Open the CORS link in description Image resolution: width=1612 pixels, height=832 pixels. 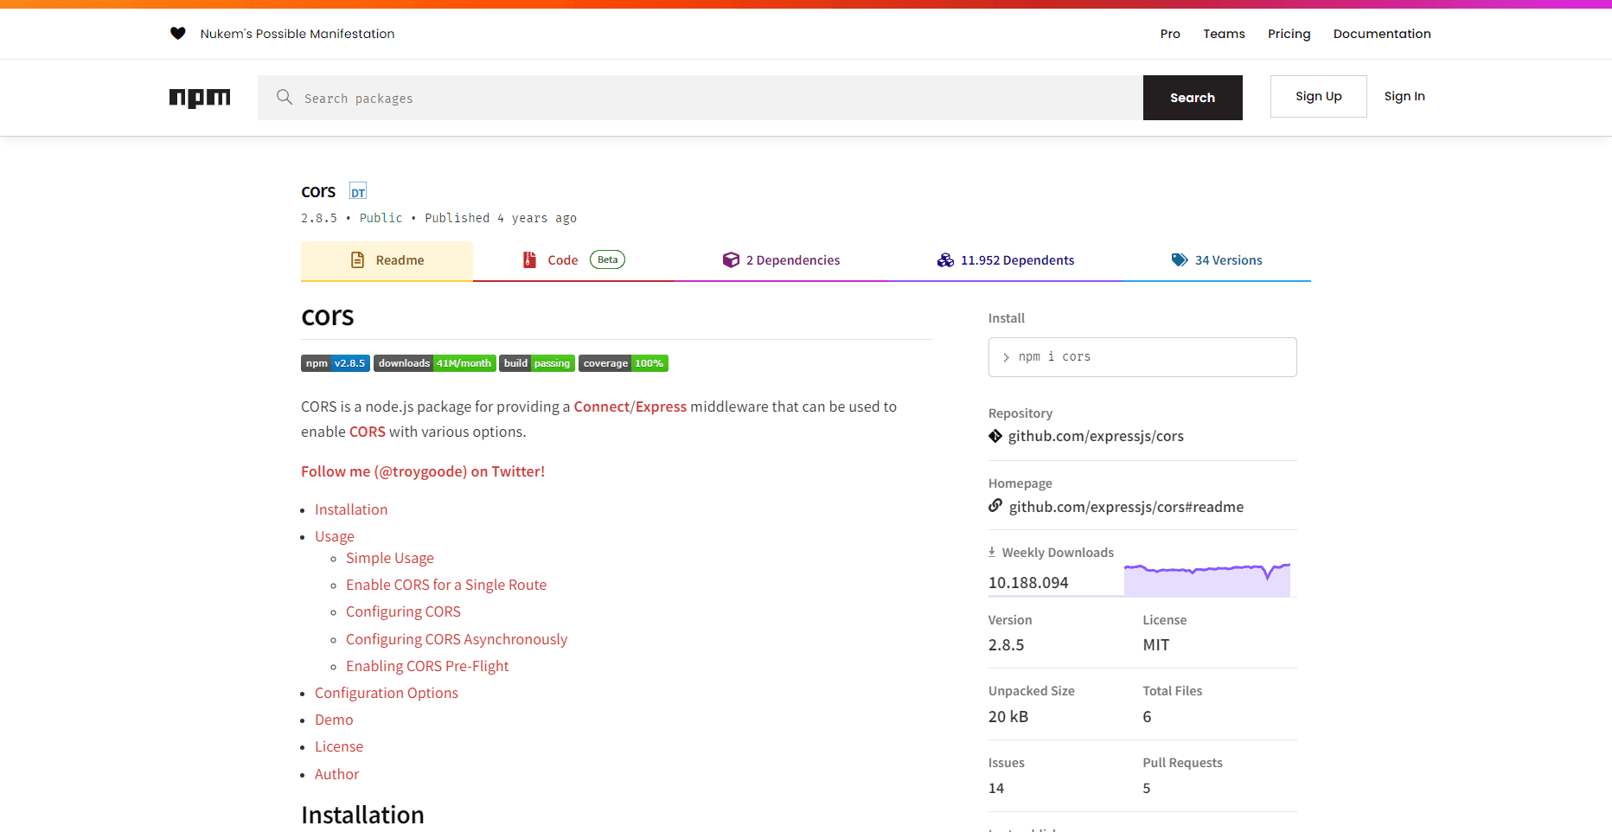coord(368,432)
